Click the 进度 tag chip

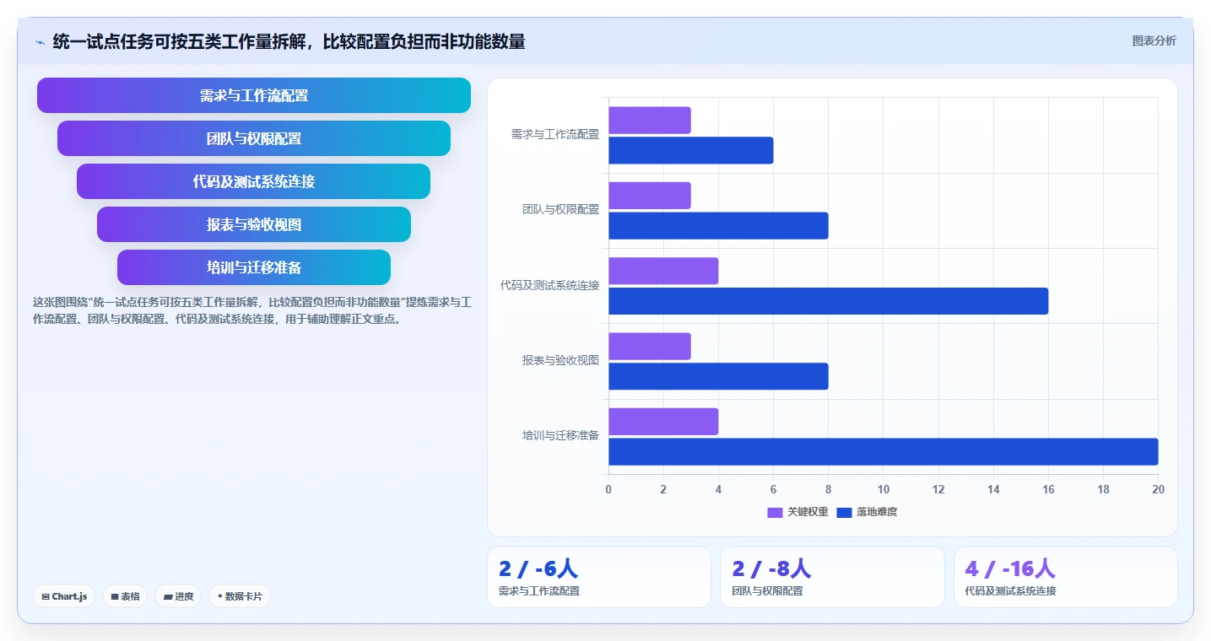pyautogui.click(x=178, y=596)
